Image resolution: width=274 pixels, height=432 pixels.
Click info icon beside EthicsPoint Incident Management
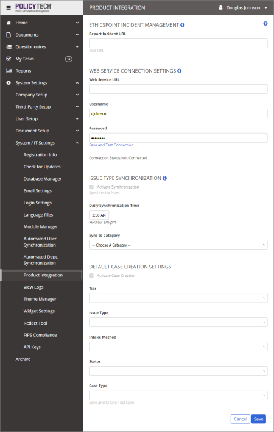[x=183, y=25]
